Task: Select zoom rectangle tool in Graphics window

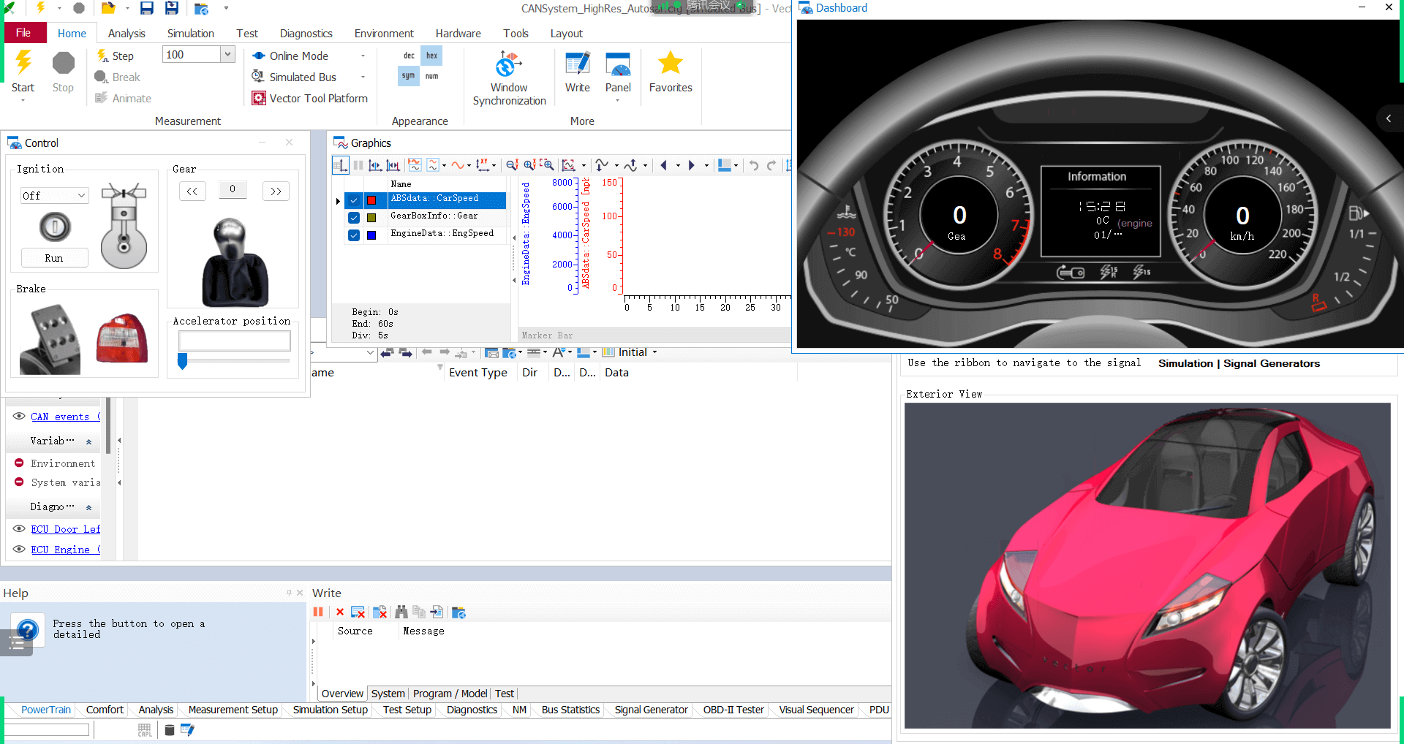Action: click(547, 165)
